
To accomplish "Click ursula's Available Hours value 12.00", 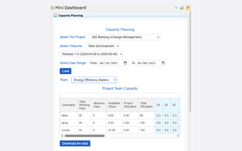I will pos(112,130).
